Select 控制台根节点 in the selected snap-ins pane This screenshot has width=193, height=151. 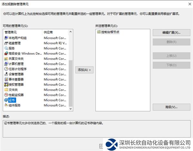pyautogui.click(x=110, y=32)
